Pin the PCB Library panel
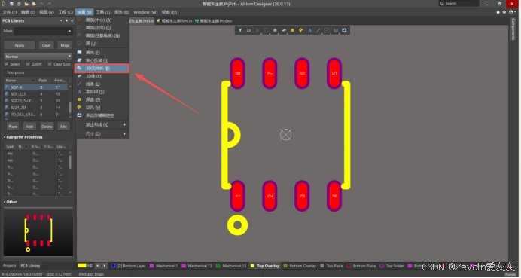Screen dimensions: 521x278 [66, 20]
